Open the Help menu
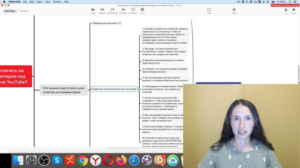The image size is (300, 168). (x=66, y=2)
